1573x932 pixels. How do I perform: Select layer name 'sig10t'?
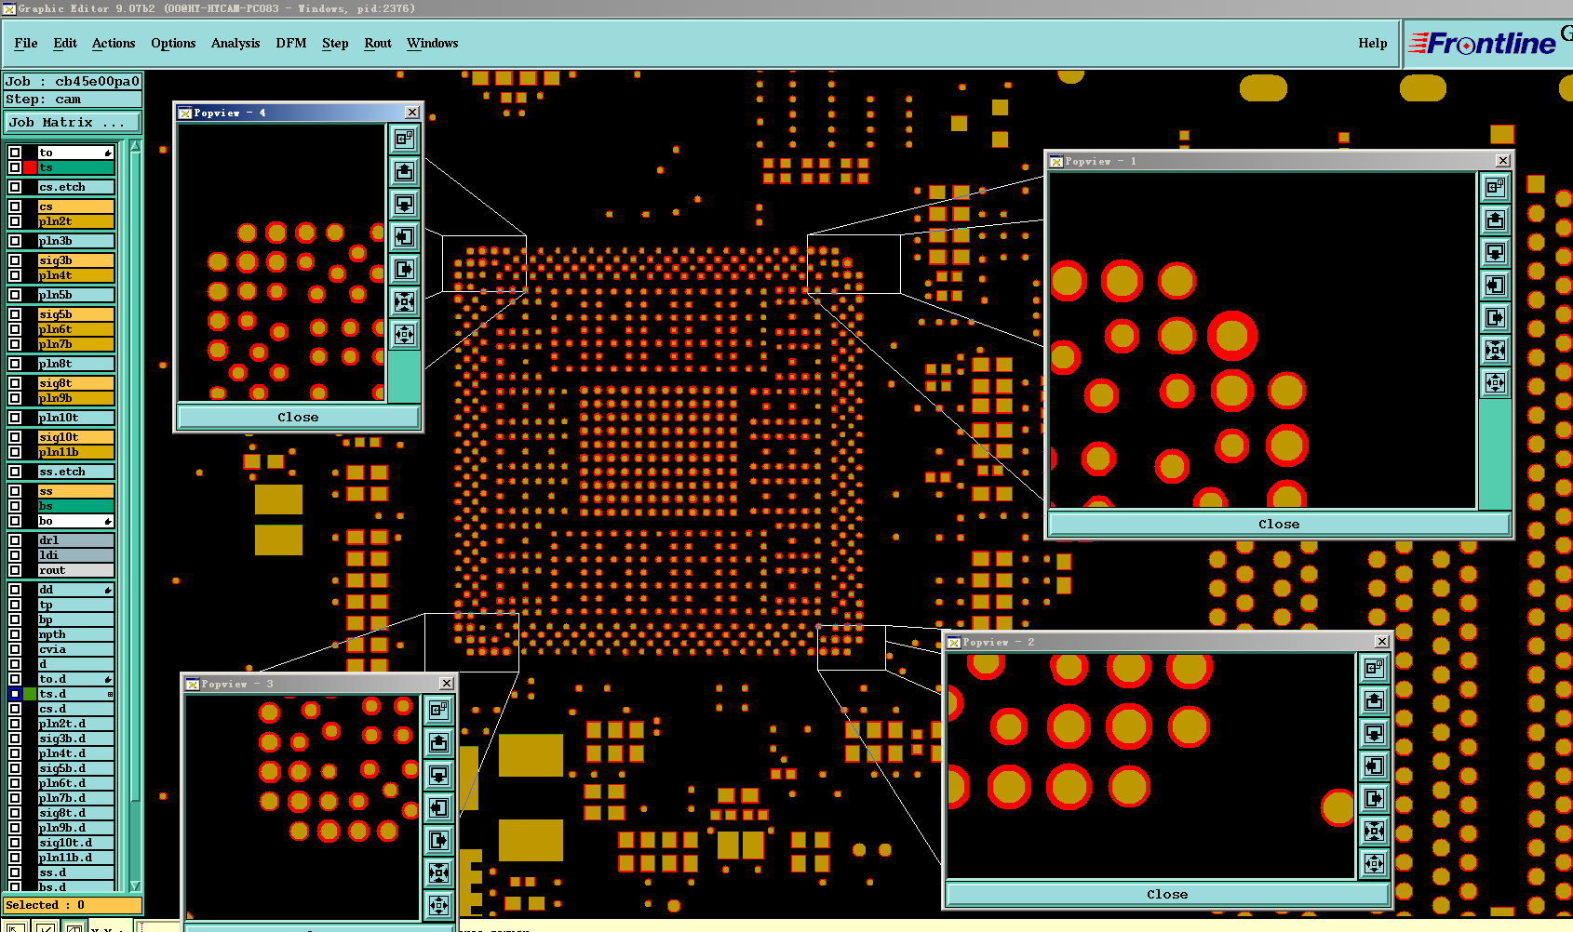75,437
